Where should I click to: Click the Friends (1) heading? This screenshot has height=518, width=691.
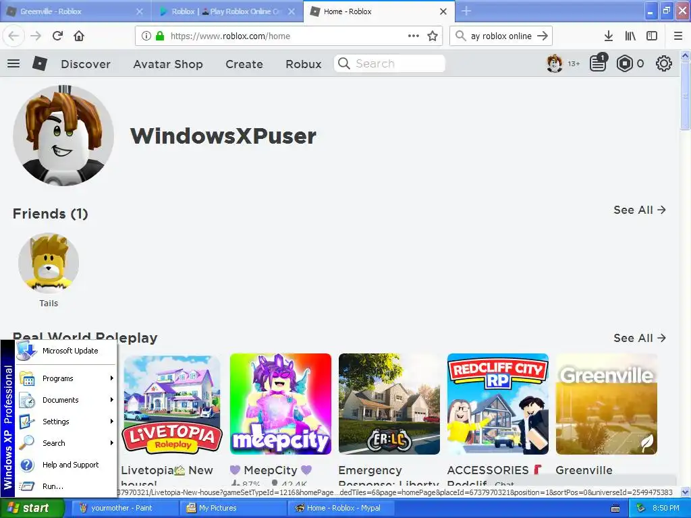(x=50, y=214)
